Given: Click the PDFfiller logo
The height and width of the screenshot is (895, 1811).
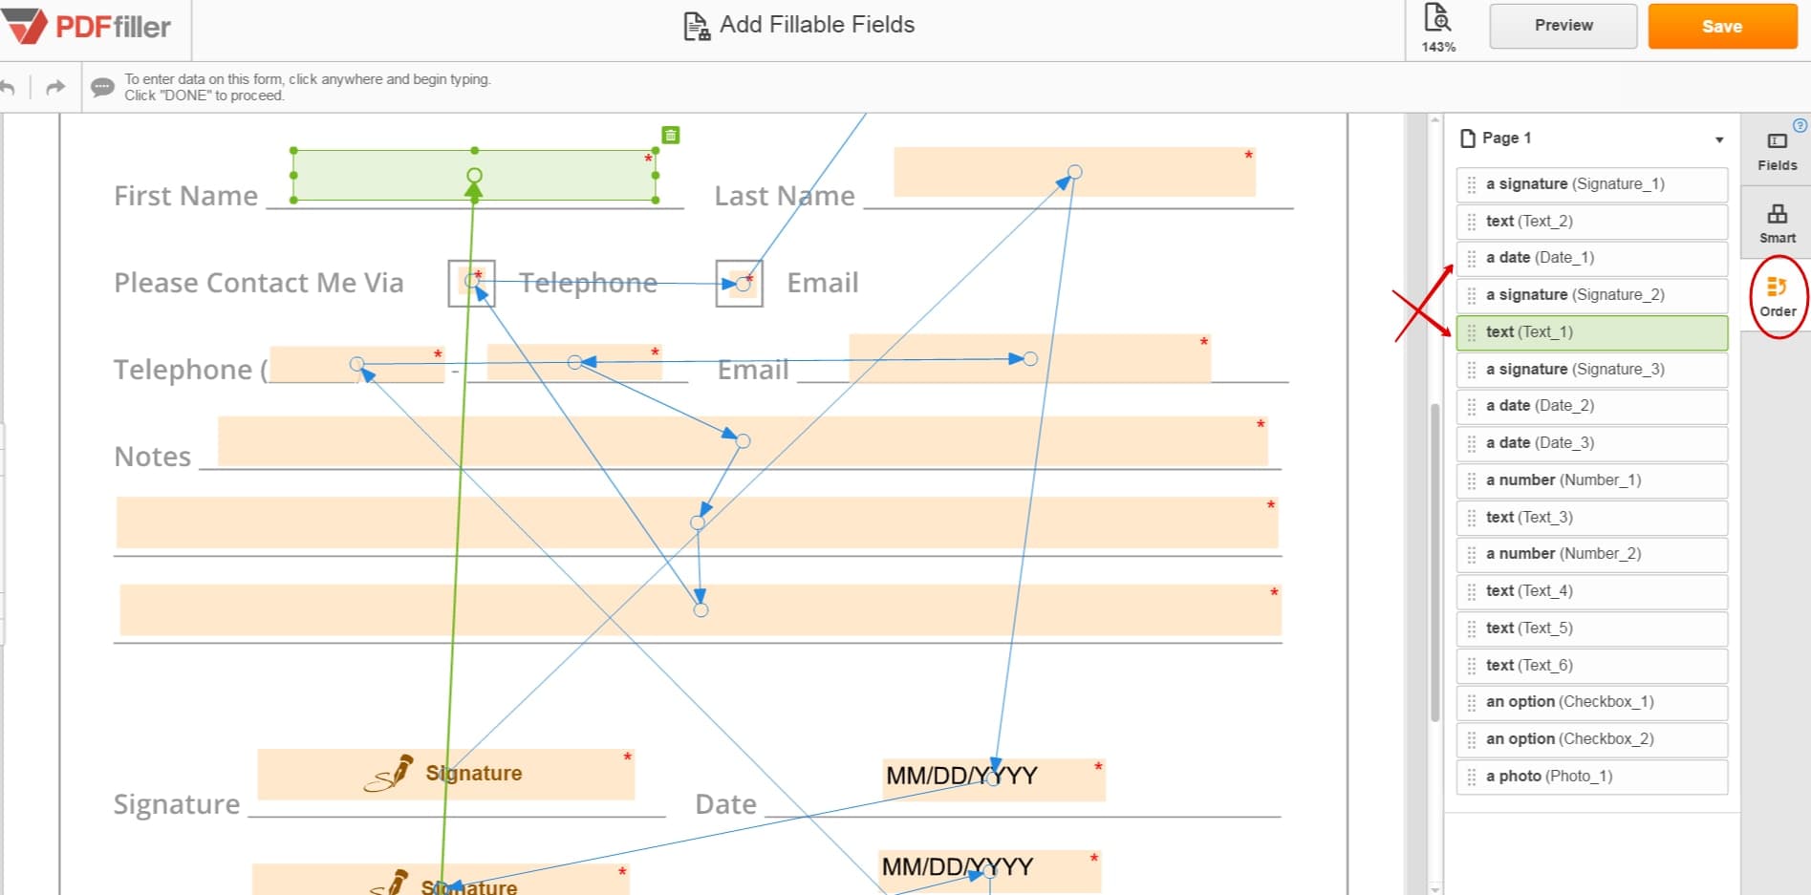Looking at the screenshot, I should (88, 27).
